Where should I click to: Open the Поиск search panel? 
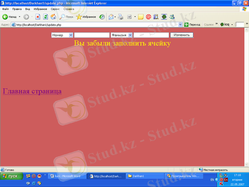coord(66,17)
